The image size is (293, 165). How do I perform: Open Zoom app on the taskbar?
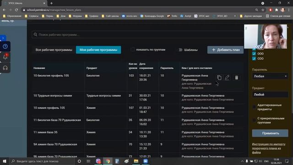(x=146, y=161)
